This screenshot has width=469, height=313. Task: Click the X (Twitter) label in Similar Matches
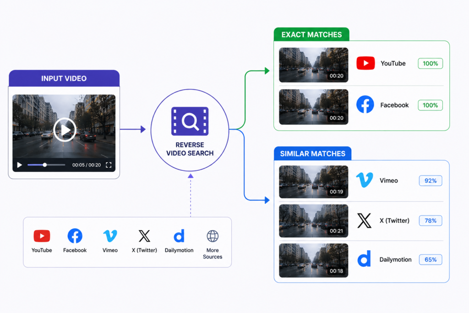pos(394,220)
